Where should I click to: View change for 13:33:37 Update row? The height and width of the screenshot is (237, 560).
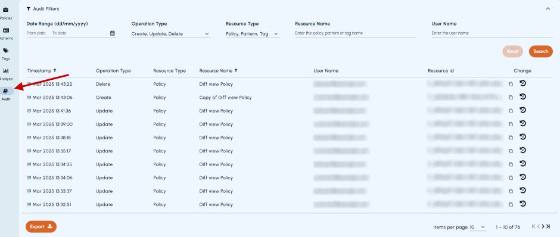[523, 190]
